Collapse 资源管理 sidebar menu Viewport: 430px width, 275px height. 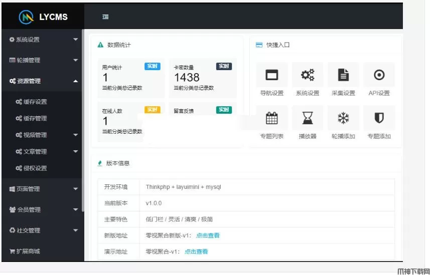(42, 81)
